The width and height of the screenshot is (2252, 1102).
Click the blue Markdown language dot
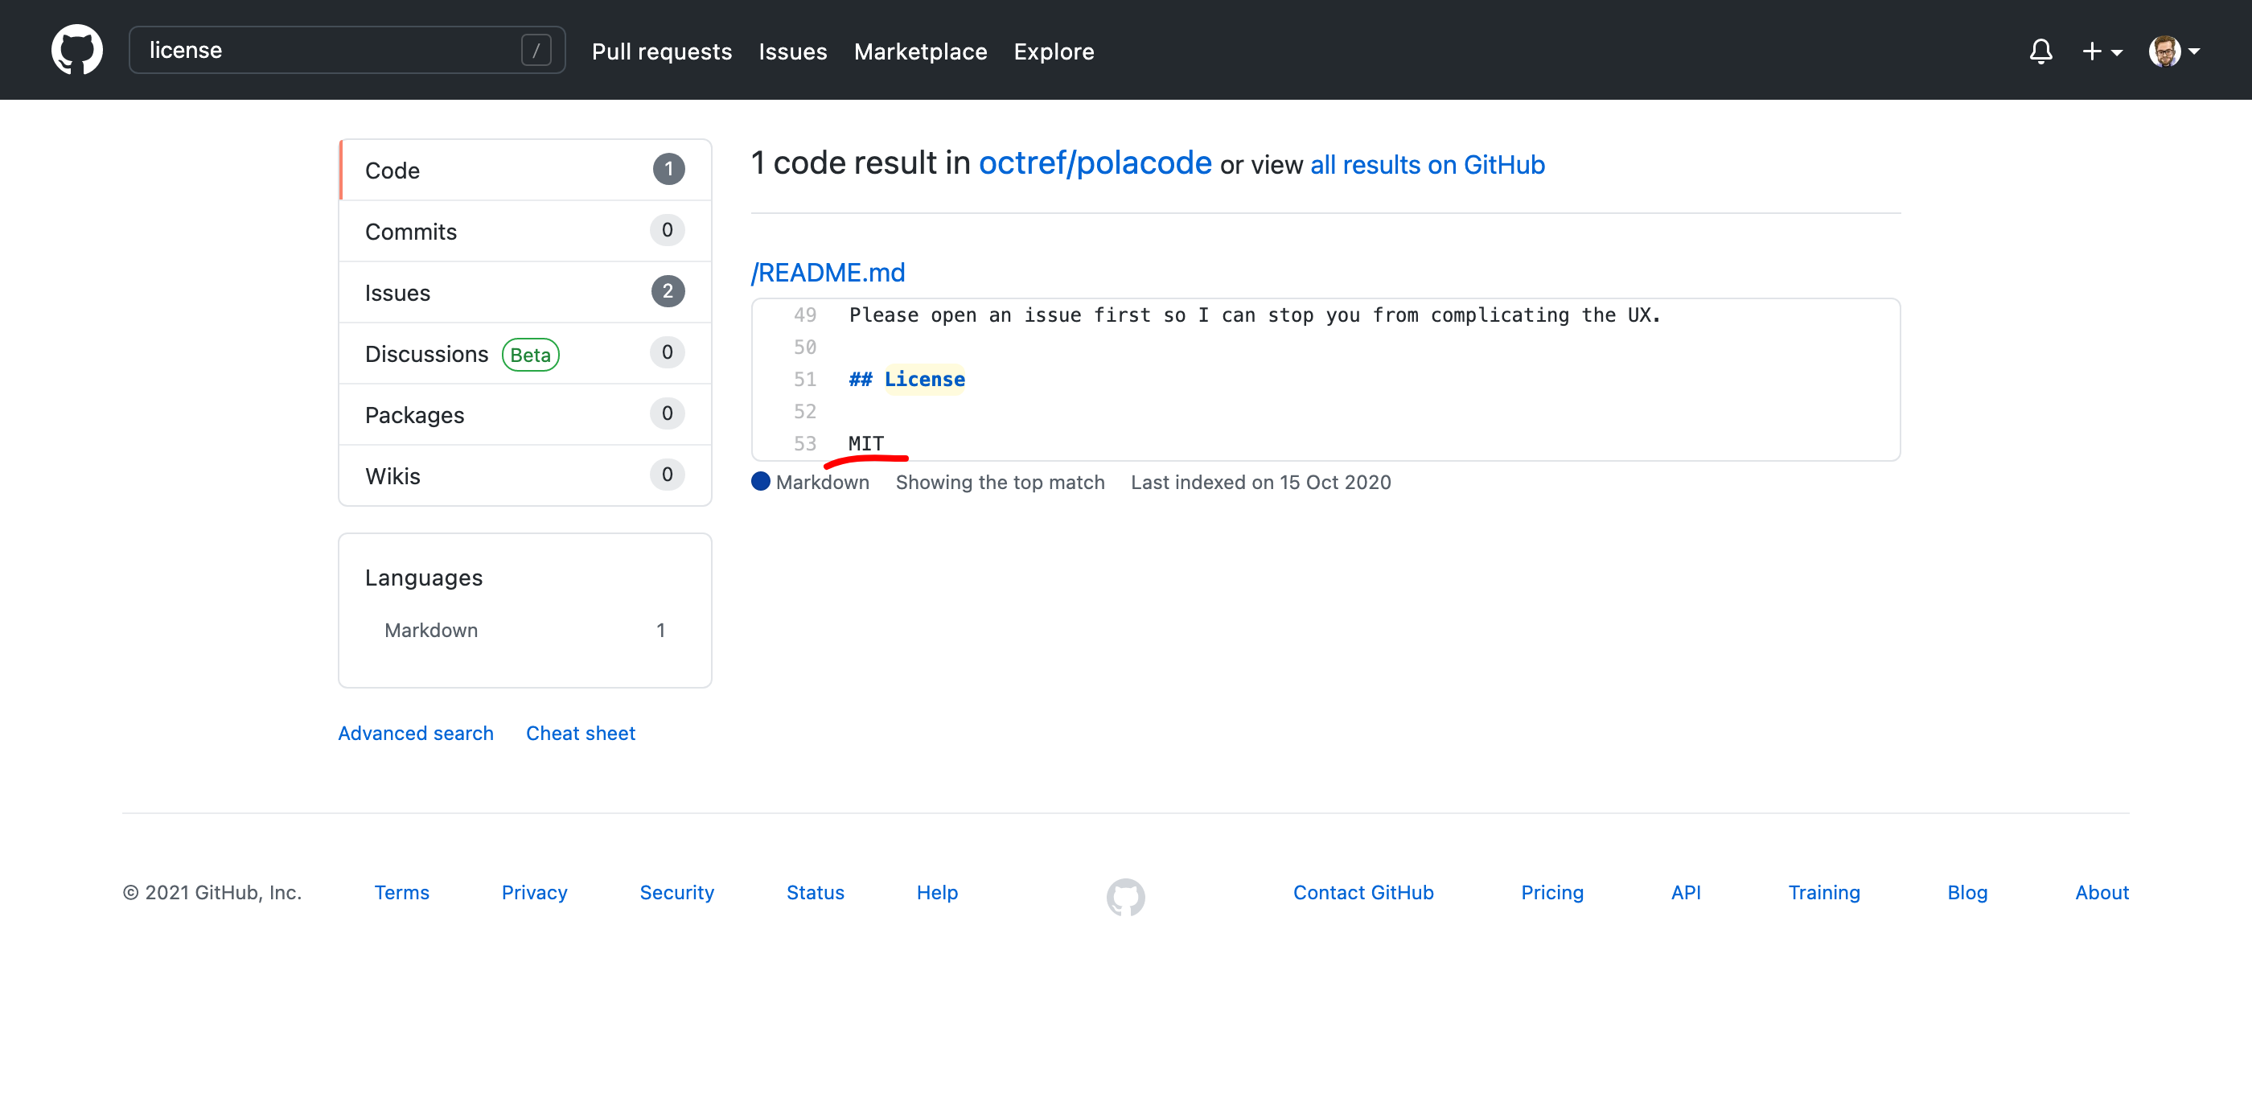click(761, 482)
